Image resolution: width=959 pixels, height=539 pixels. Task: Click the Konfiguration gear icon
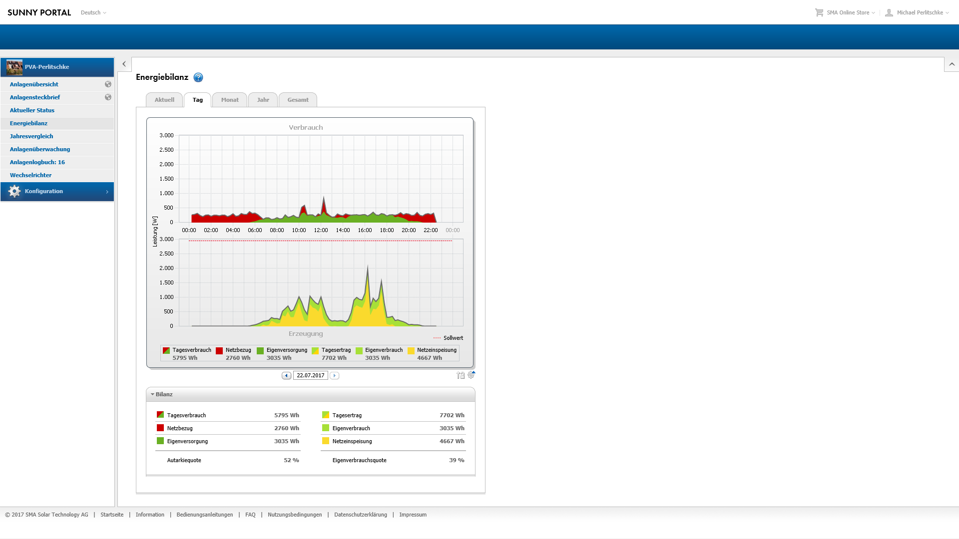coord(14,191)
